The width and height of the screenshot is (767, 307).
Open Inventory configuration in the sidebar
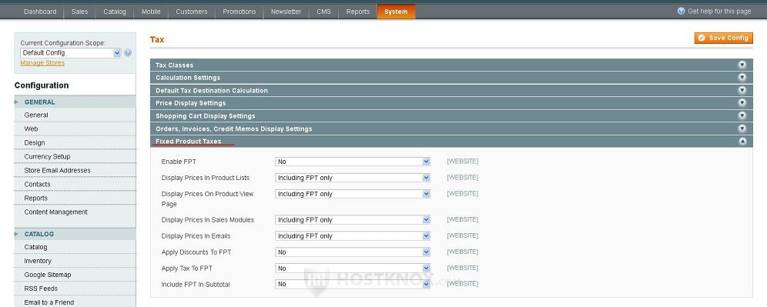tap(38, 261)
